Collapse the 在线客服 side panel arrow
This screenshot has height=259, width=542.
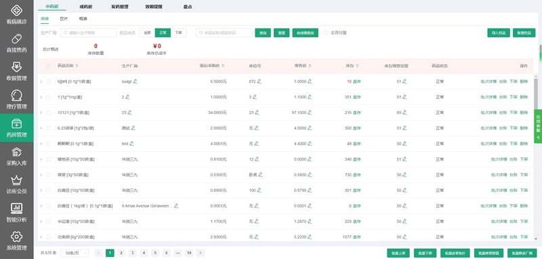(538, 137)
